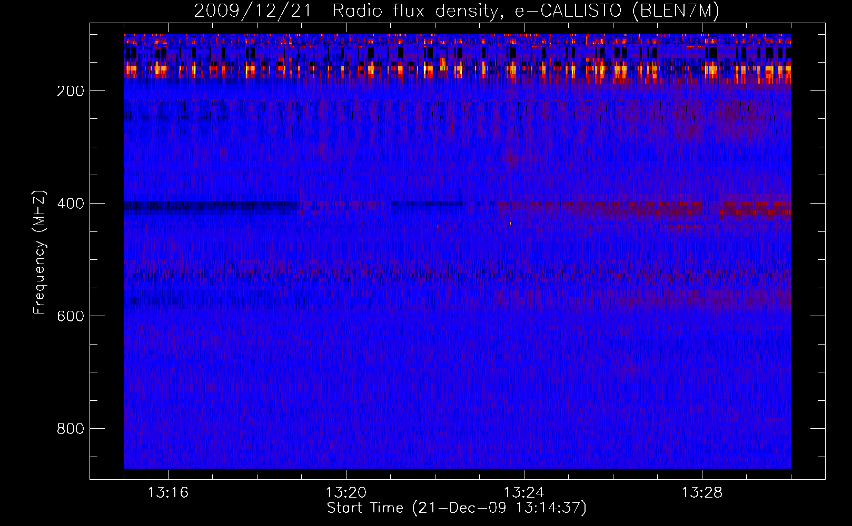The image size is (852, 526).
Task: Click the 13:16 time tick label
Action: [x=168, y=493]
